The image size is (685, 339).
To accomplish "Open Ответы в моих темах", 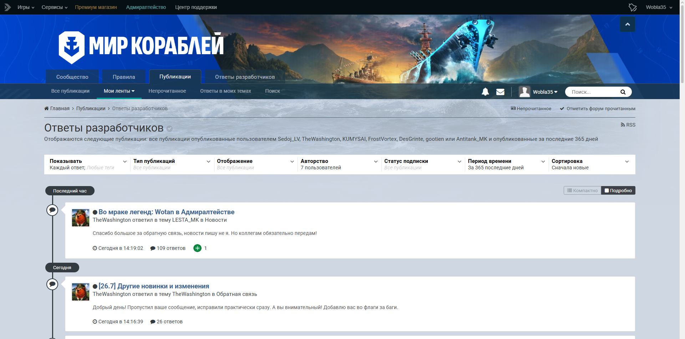I will tap(225, 91).
